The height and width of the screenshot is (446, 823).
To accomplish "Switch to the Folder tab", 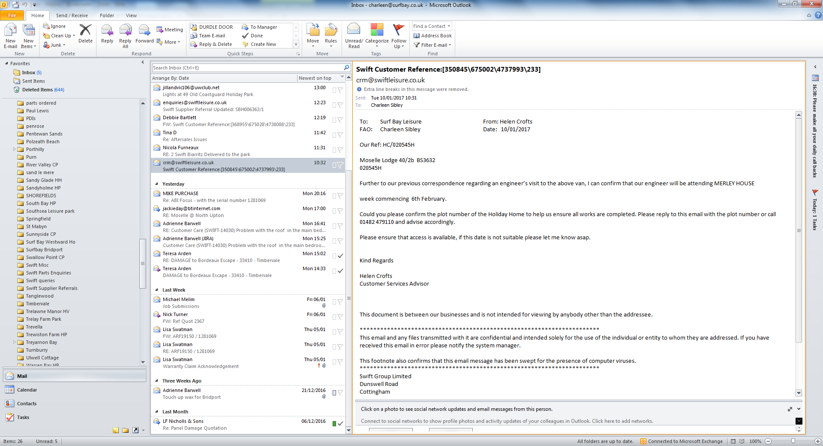I will tap(107, 15).
